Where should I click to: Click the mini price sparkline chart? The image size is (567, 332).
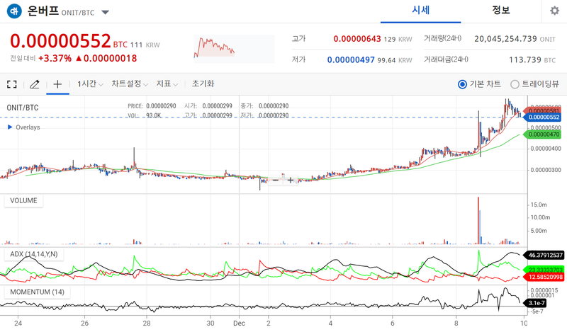point(235,49)
